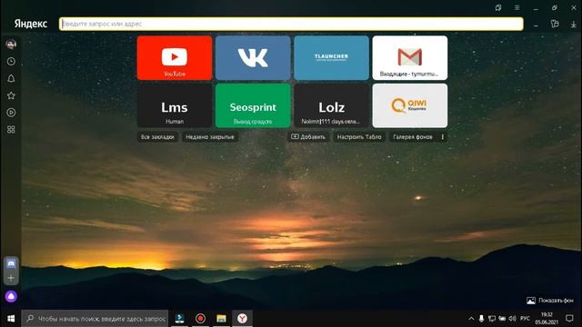Open the services grid icon in sidebar
This screenshot has width=582, height=327.
pos(11,129)
